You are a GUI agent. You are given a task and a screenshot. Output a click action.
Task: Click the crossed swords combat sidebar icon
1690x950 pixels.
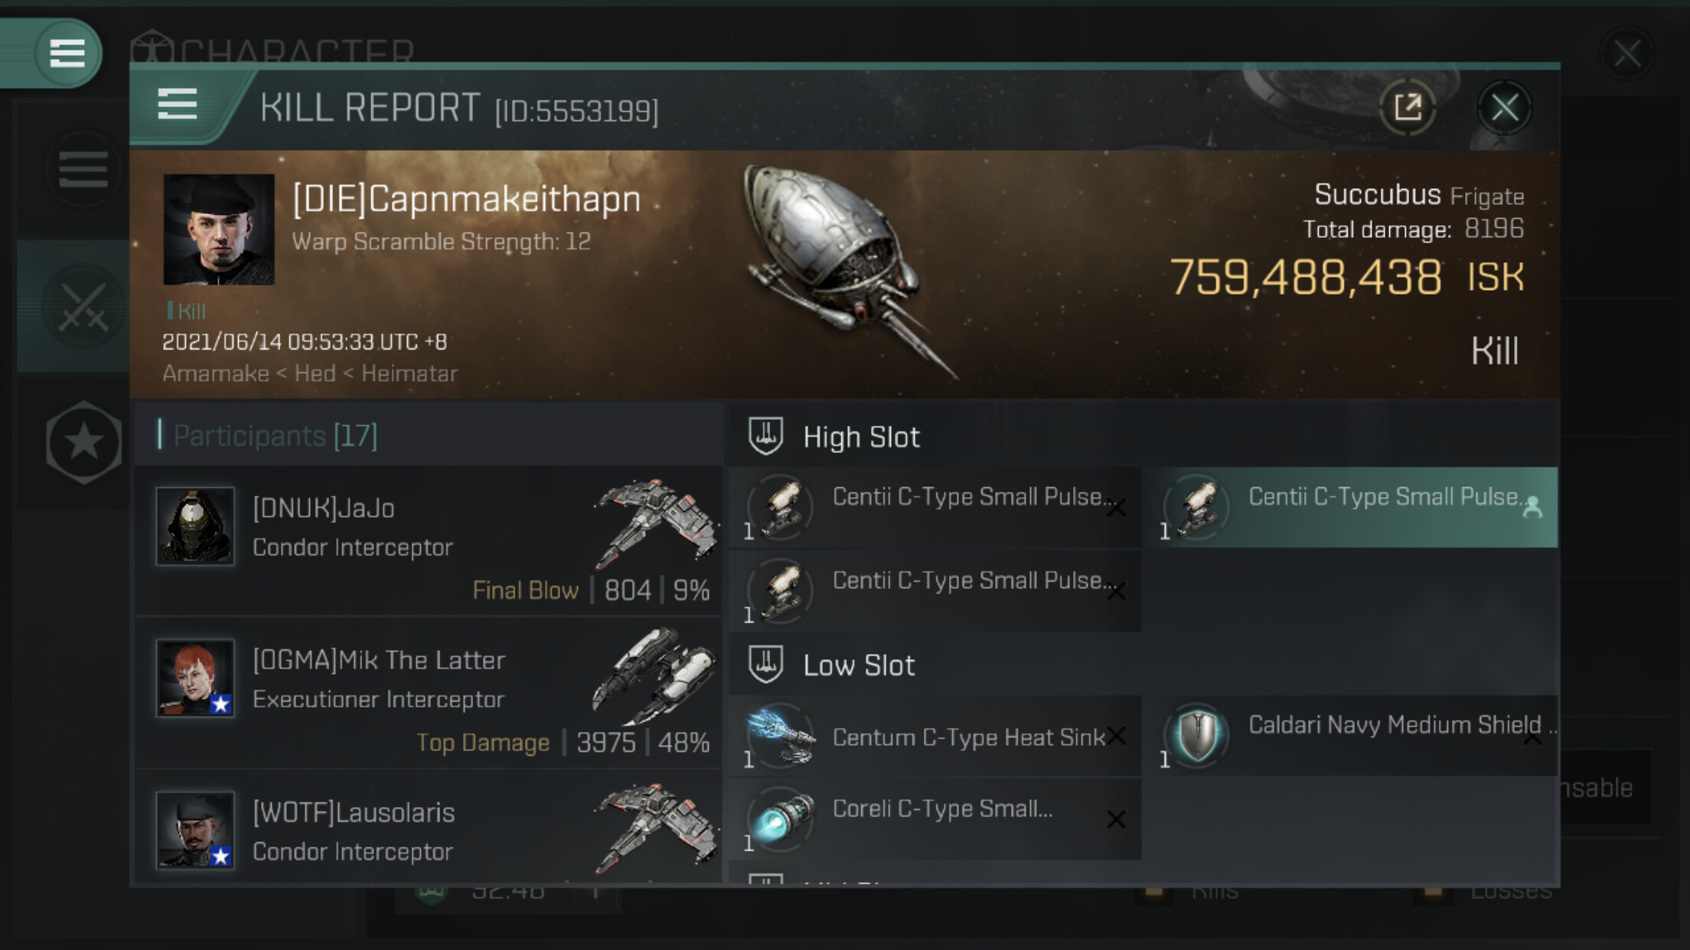(83, 307)
